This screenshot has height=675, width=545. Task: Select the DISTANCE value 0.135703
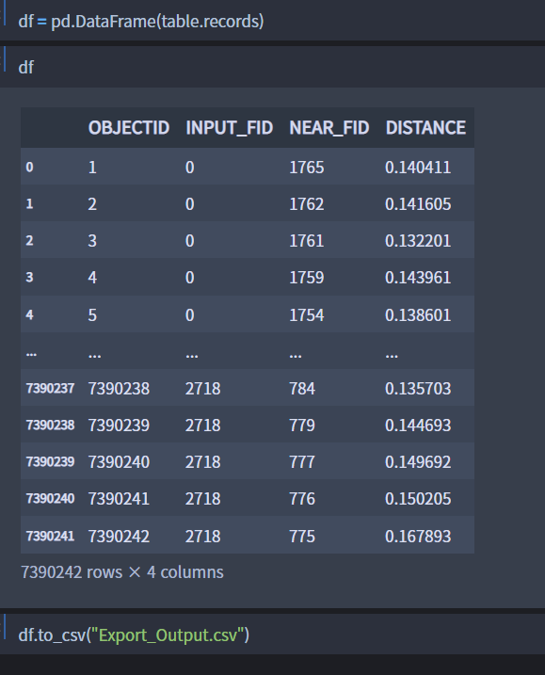[x=418, y=388]
